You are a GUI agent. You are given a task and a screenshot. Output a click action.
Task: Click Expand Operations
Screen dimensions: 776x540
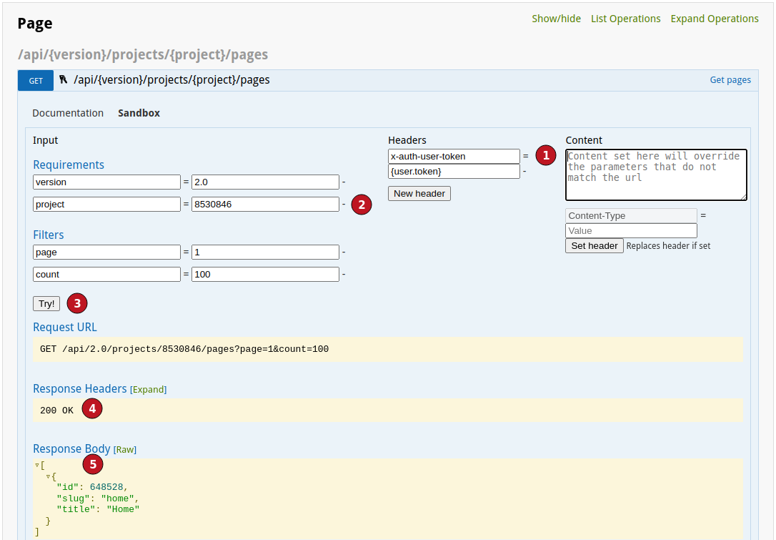[x=714, y=18]
